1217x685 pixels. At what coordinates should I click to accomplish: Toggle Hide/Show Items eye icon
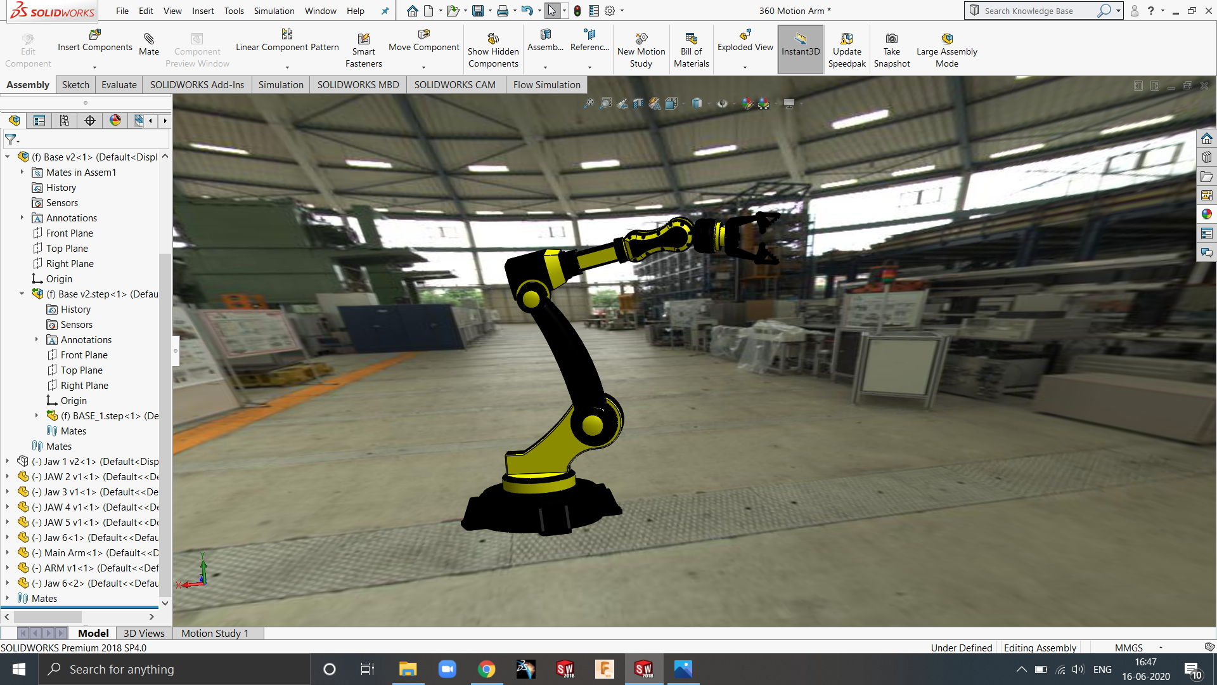722,103
